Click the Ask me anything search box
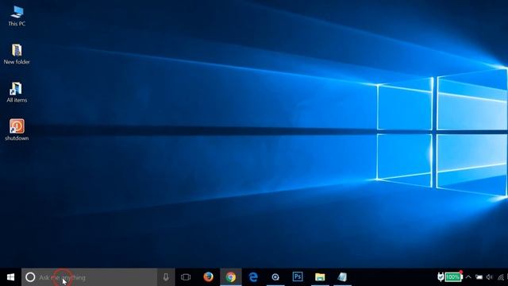The image size is (508, 286). [x=90, y=277]
